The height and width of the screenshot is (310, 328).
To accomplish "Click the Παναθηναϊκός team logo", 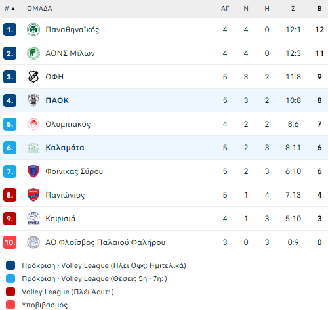I will pyautogui.click(x=33, y=30).
